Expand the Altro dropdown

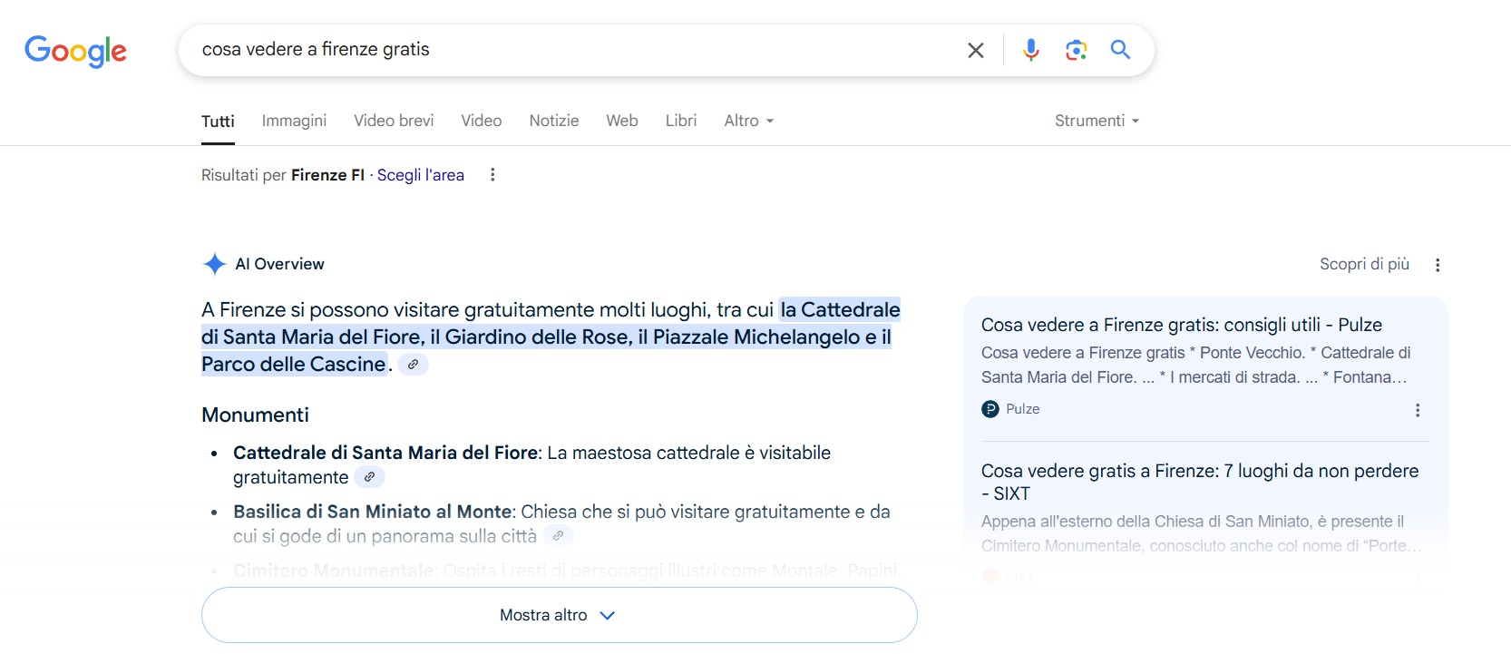click(749, 121)
